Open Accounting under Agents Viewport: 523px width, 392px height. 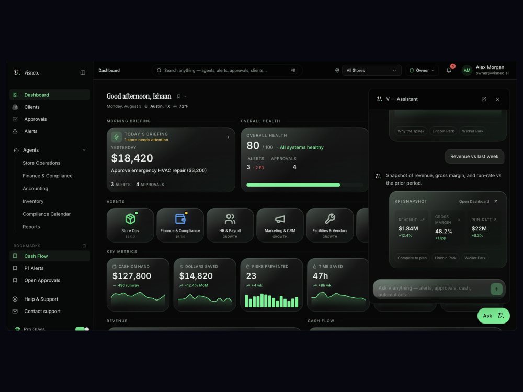click(x=36, y=189)
